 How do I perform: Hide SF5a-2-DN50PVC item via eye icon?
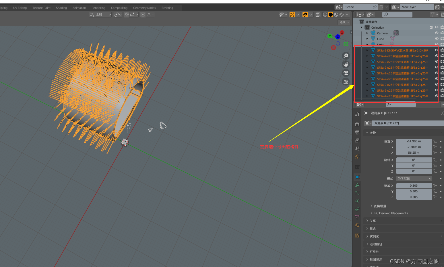tap(437, 50)
